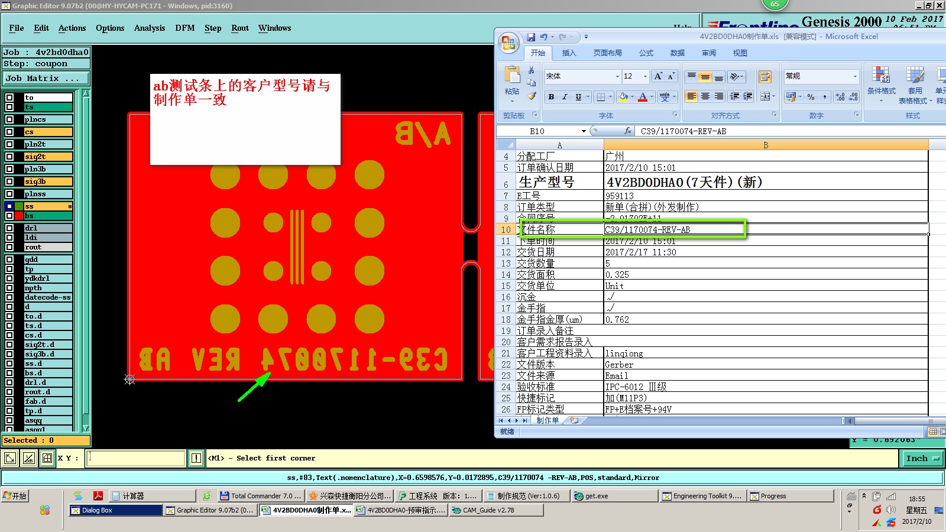Click the red Font Color A swatch
Screen dimensions: 946x532
(643, 96)
